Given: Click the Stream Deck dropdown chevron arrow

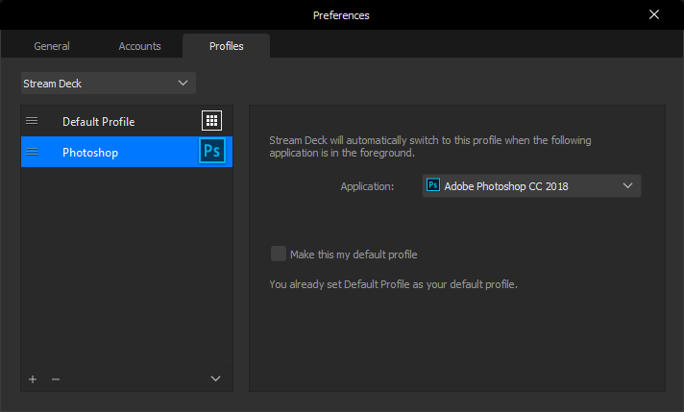Looking at the screenshot, I should coord(183,84).
